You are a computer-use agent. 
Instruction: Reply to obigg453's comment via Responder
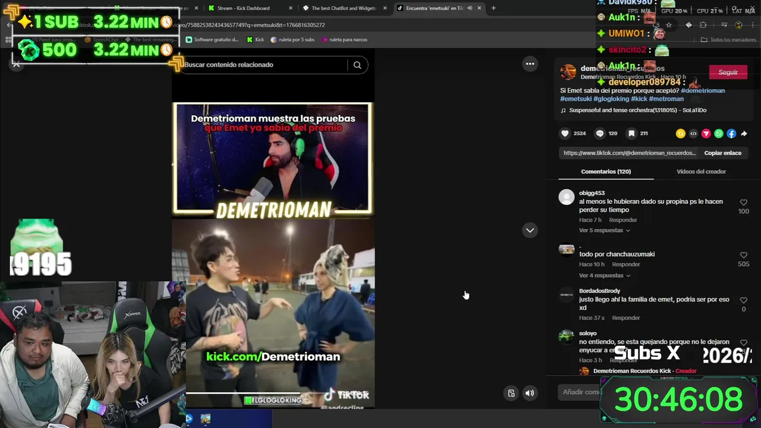(622, 220)
